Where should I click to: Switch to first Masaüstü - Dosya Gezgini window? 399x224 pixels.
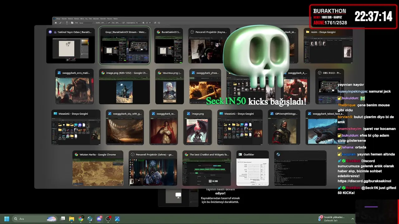click(76, 127)
